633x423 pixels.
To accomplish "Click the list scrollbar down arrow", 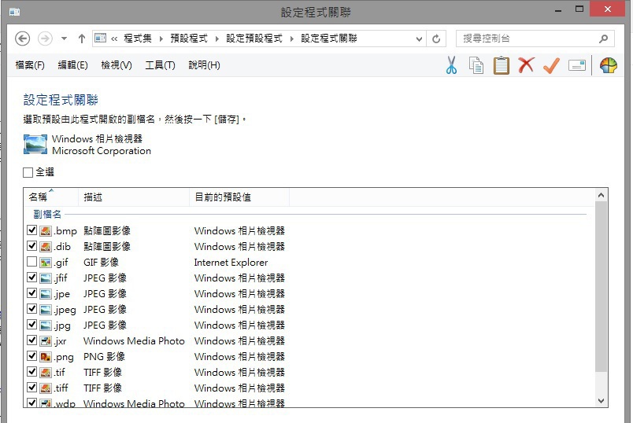I will point(601,401).
